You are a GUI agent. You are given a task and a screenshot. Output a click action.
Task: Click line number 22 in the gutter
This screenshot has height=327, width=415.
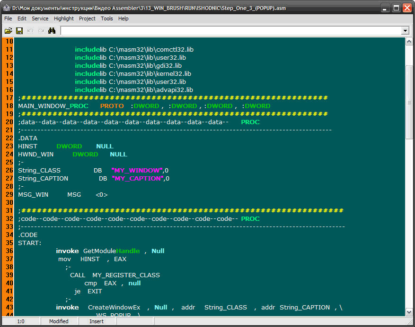9,138
